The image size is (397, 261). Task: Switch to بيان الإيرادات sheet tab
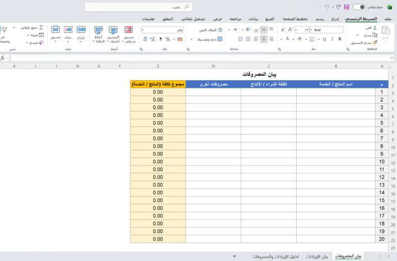[x=317, y=256]
